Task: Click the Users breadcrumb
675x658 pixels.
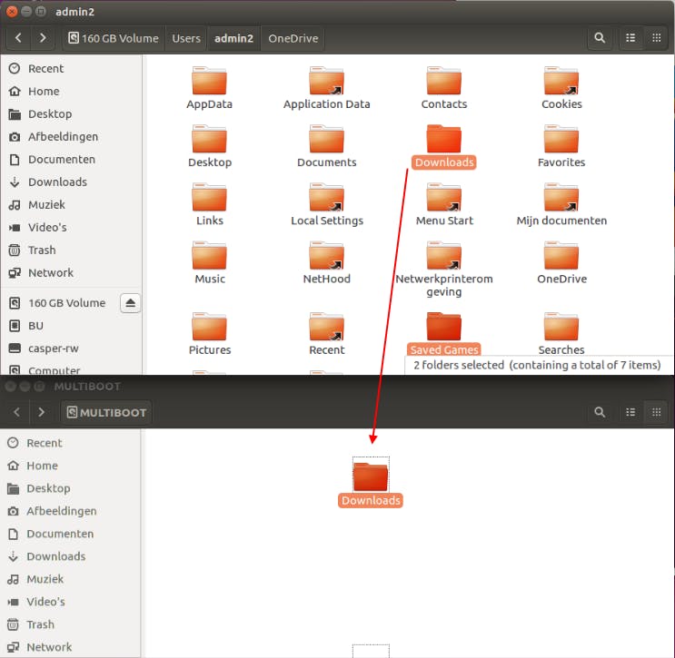Action: pyautogui.click(x=186, y=38)
